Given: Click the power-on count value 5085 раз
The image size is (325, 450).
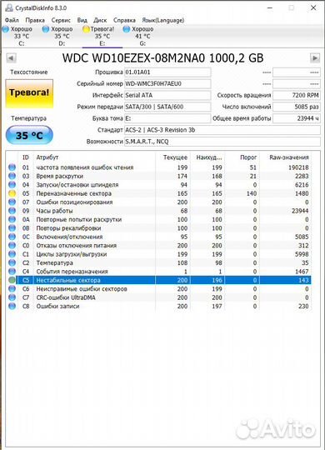Looking at the screenshot, I should (x=297, y=107).
